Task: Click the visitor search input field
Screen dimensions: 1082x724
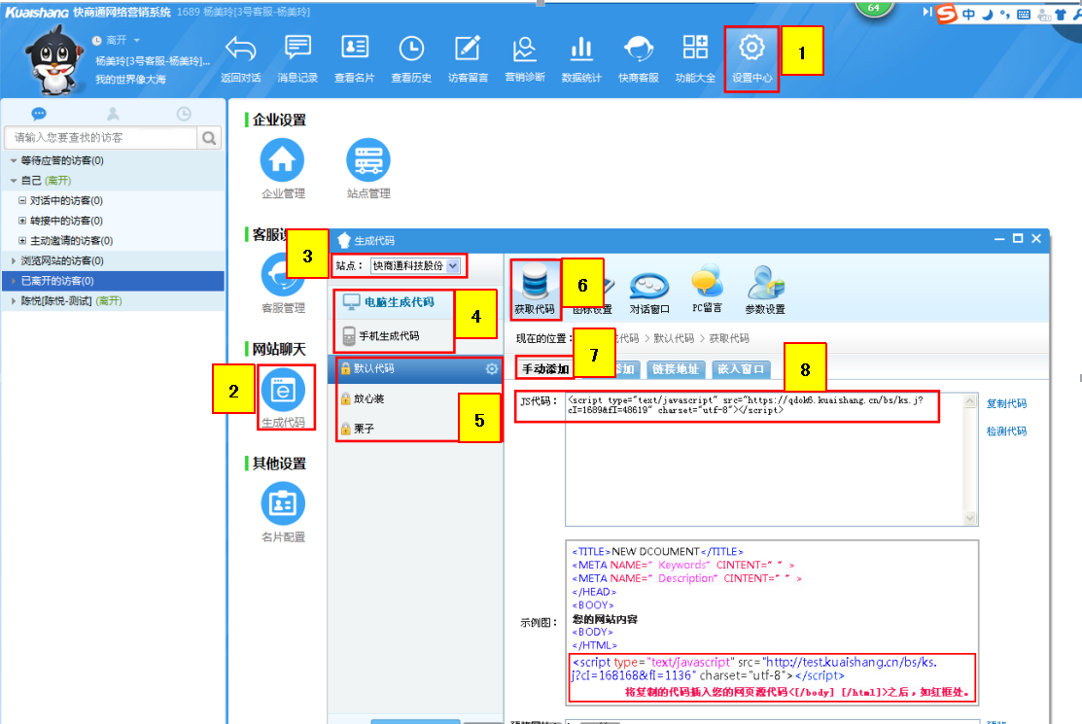Action: point(101,138)
